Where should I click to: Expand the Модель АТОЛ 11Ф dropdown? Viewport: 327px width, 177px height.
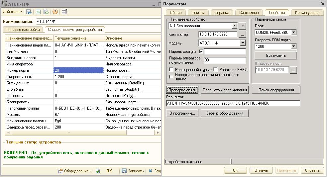243,43
